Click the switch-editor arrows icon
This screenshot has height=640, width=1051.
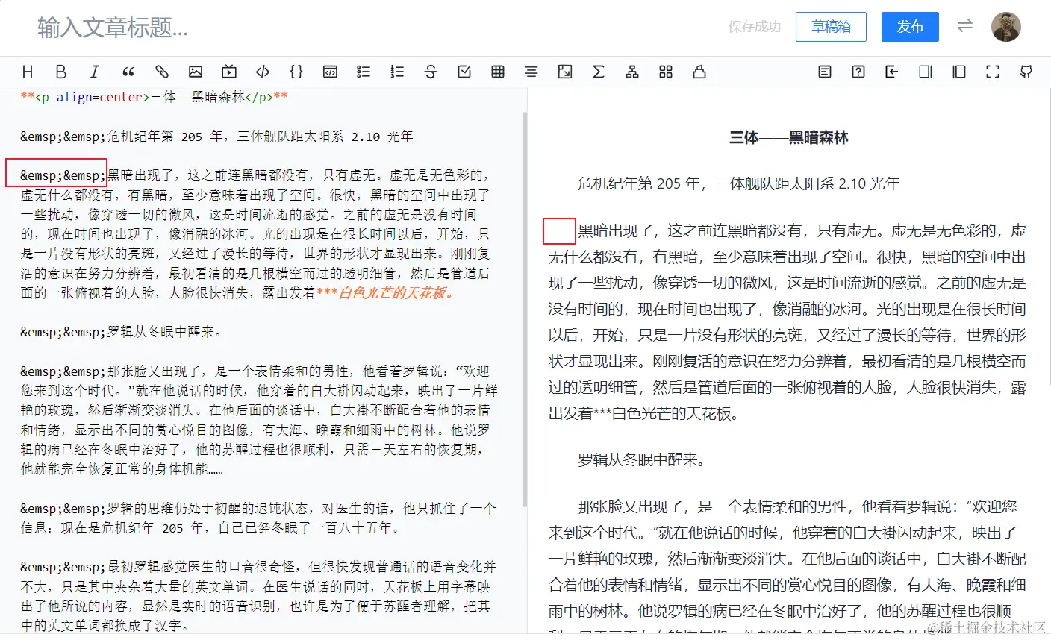point(965,26)
